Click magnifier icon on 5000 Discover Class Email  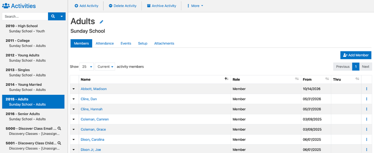(x=59, y=129)
